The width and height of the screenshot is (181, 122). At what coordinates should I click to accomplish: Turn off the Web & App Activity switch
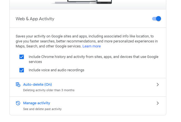[157, 19]
